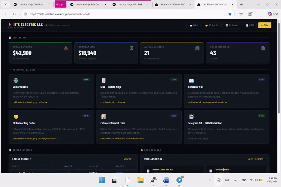Screen dimensions: 281x187
Task: Switch to Invoice Ninja: Vendors tab
Action: coord(31,4)
